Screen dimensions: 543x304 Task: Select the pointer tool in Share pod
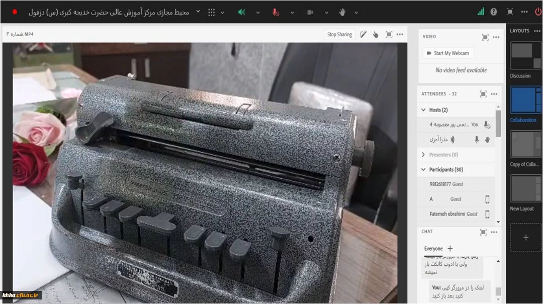376,34
